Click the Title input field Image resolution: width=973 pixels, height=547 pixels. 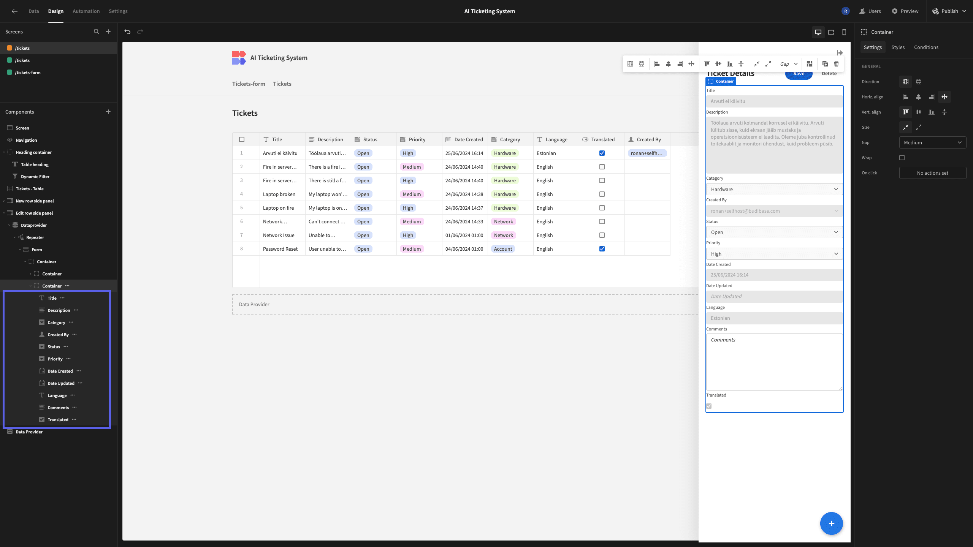[x=774, y=101]
